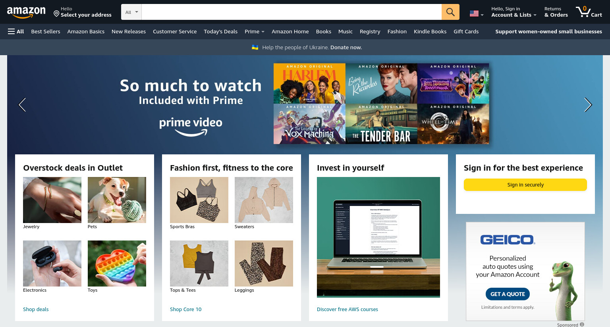Screen dimensions: 610x327
Task: Click the search input field
Action: click(291, 12)
